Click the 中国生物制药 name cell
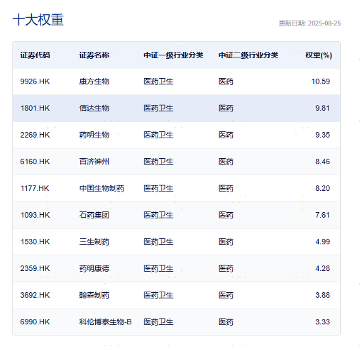 [x=102, y=188]
